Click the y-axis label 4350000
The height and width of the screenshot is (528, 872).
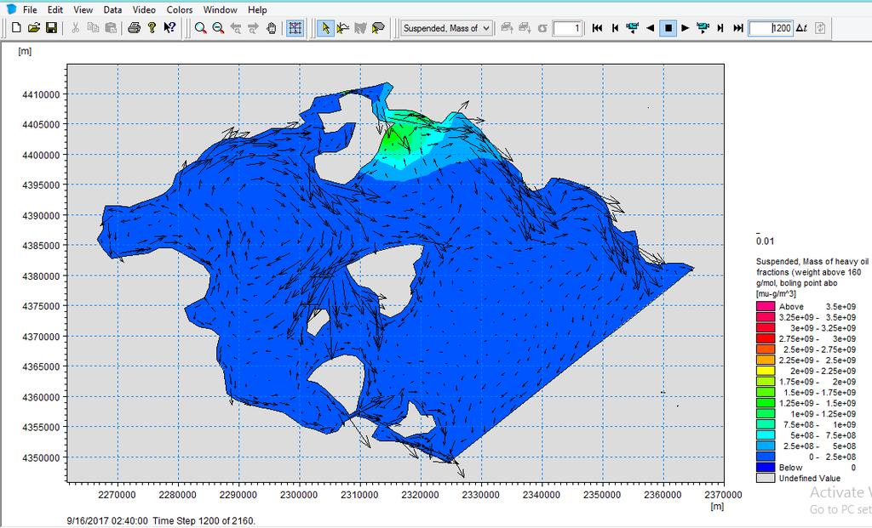pos(41,458)
